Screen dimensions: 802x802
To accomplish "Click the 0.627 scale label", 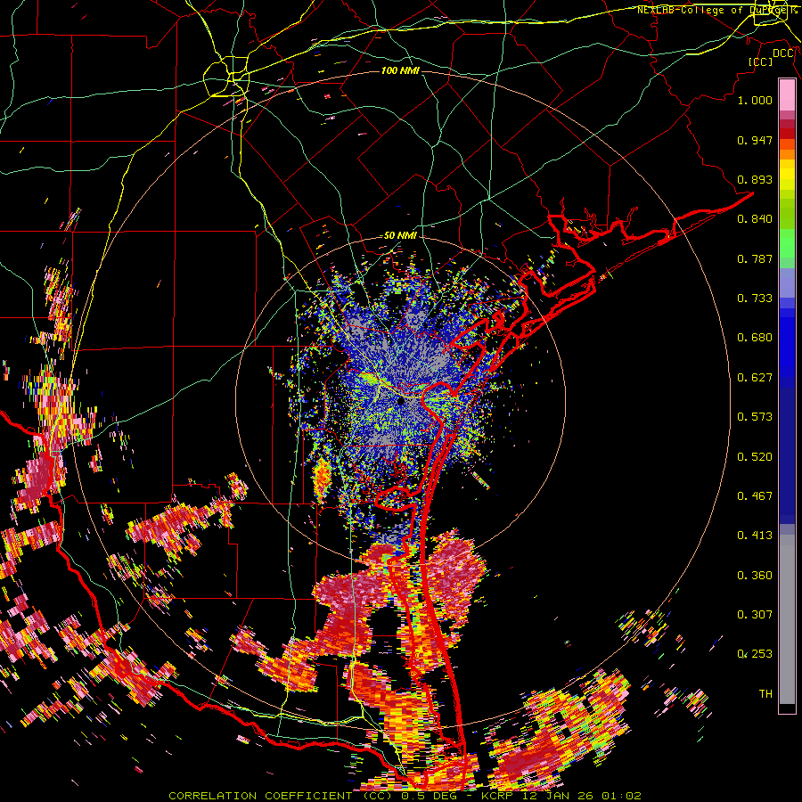I will [x=755, y=378].
